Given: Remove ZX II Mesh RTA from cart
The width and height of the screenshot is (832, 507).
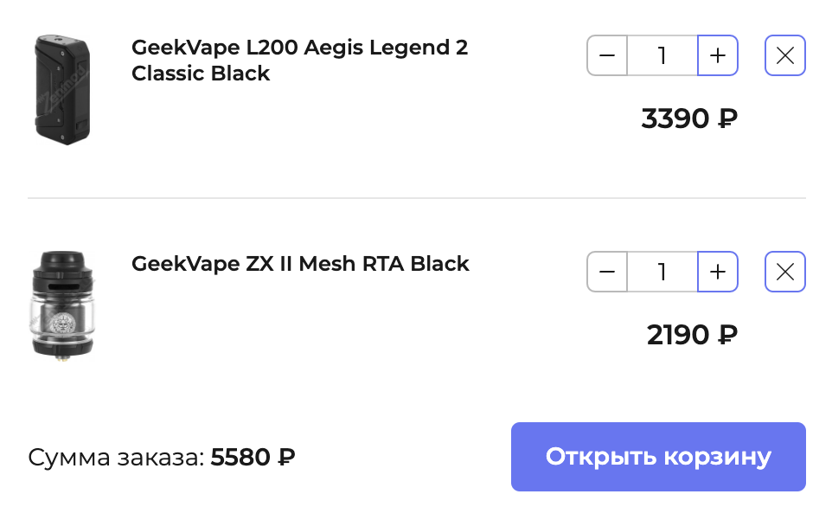Looking at the screenshot, I should 785,273.
